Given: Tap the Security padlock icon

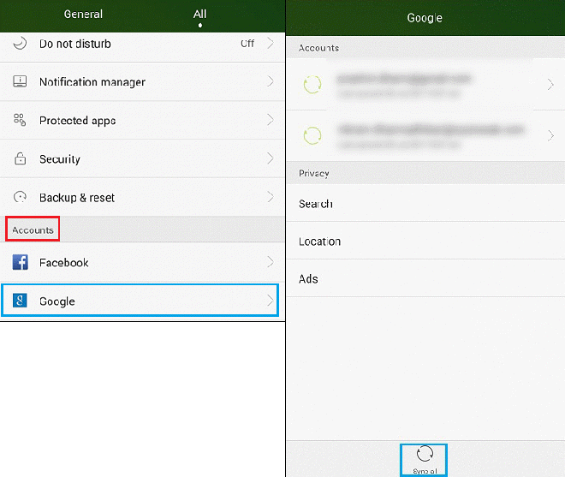Looking at the screenshot, I should pos(20,159).
